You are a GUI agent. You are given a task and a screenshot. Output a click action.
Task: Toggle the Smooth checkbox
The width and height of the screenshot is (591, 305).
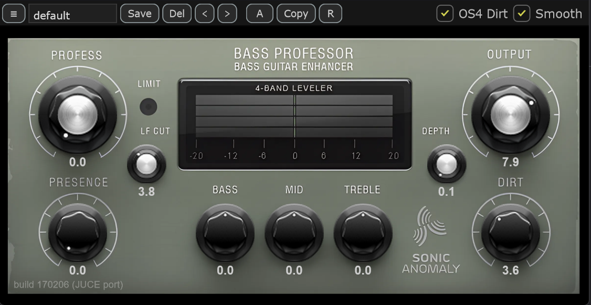click(x=522, y=14)
